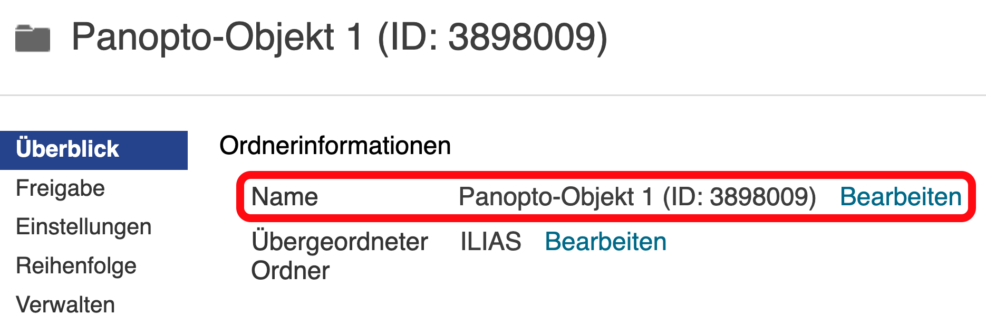This screenshot has width=986, height=324.
Task: Click Bearbeiten next to ILIAS parent folder
Action: [x=606, y=242]
